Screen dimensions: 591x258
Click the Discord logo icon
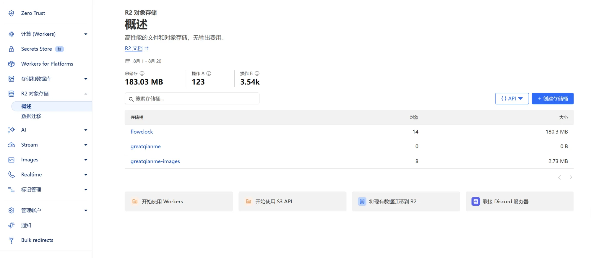click(x=475, y=202)
